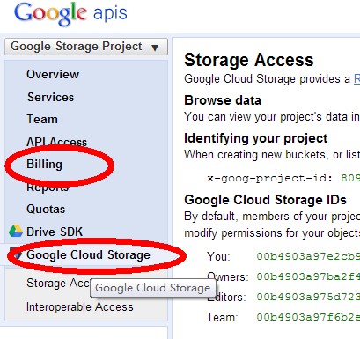The image size is (360, 339).
Task: Open Interoperable Access sub-item
Action: click(80, 307)
